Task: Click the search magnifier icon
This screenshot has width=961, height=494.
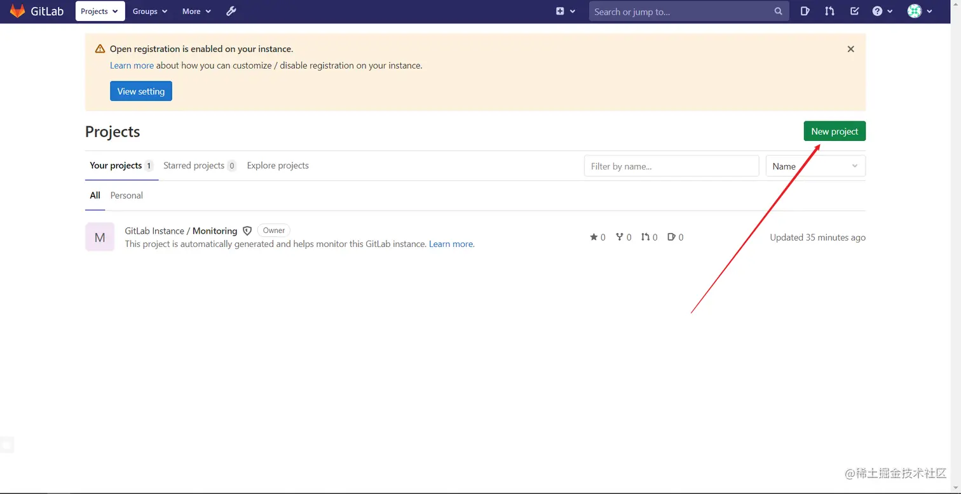Action: coord(779,11)
